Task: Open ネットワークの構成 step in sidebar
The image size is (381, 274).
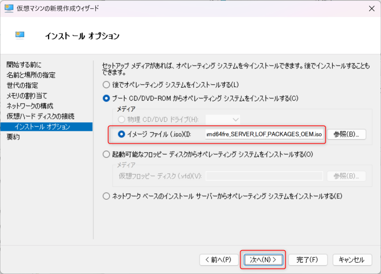Action: 30,106
